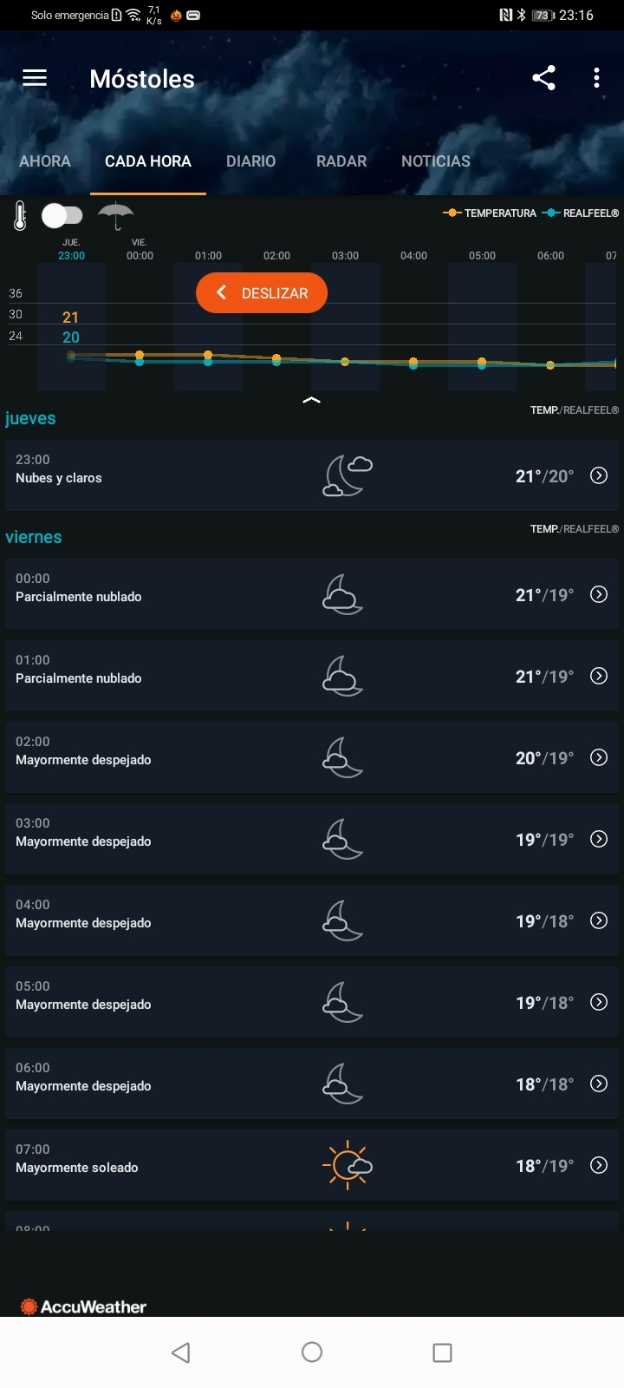Screen dimensions: 624x1388
Task: Open the NOTICIAS tab
Action: pyautogui.click(x=436, y=161)
